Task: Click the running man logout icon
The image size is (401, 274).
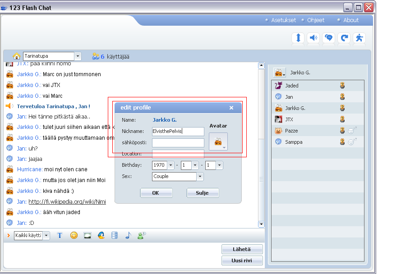Action: coord(360,38)
